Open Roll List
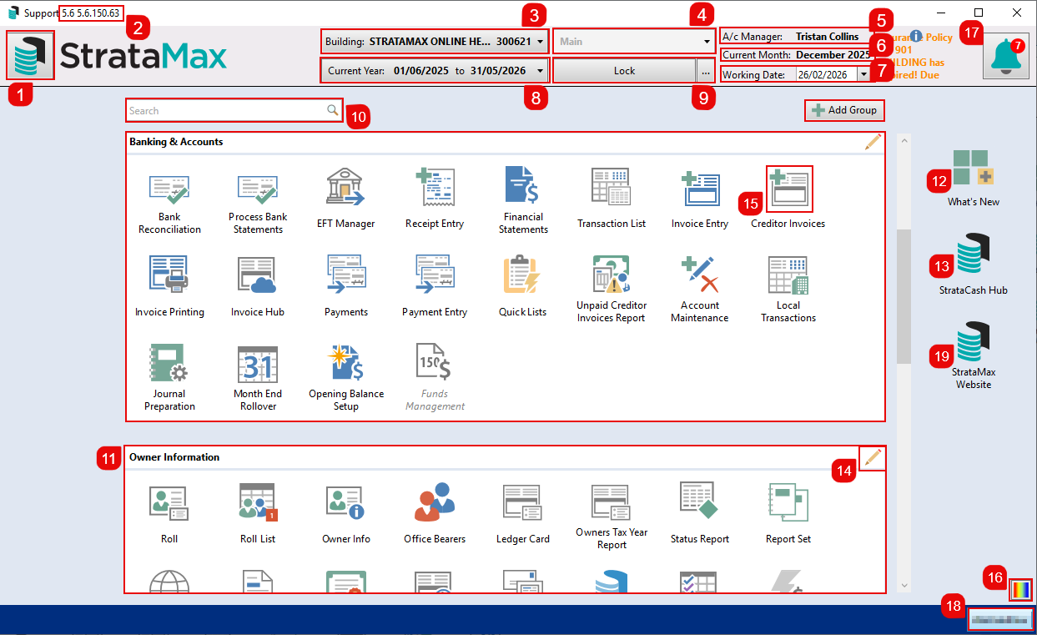 pos(258,515)
